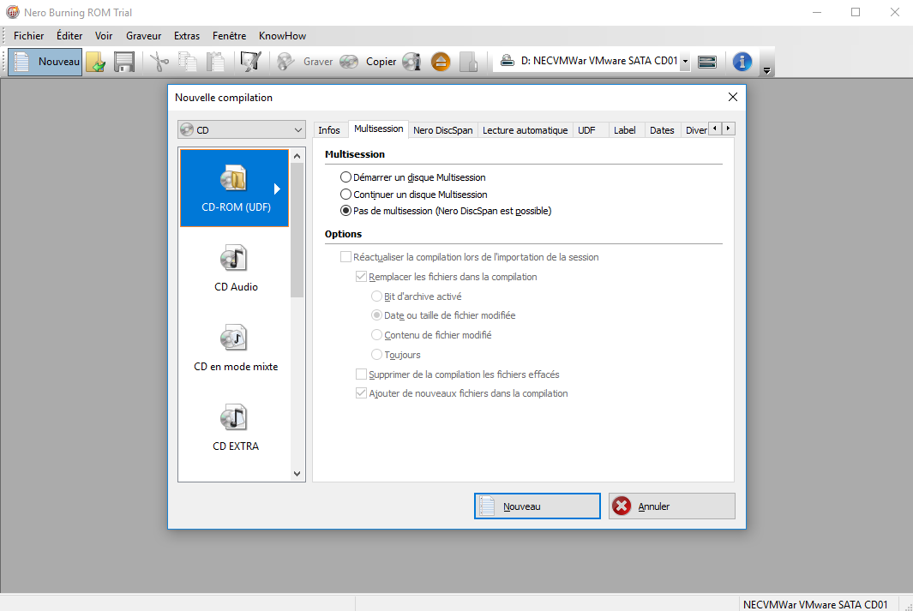Screen dimensions: 913x611
Task: Click the scissors cut icon
Action: point(159,62)
